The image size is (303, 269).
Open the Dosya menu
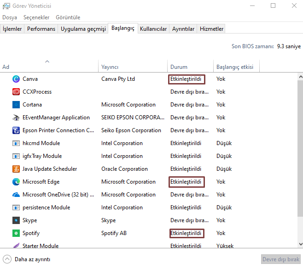click(10, 17)
